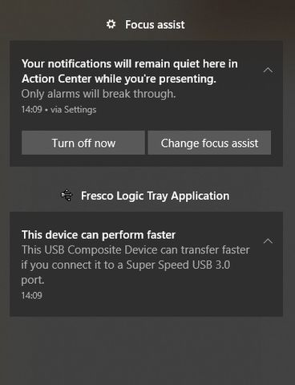Viewport: 295px width, 385px height.
Task: Collapse the USB device notification chevron
Action: tap(268, 241)
